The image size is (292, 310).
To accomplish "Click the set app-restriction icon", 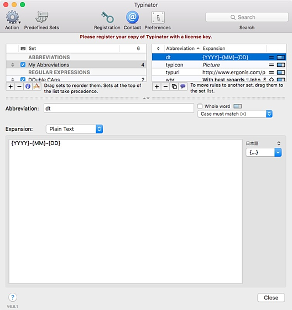I will (36, 86).
